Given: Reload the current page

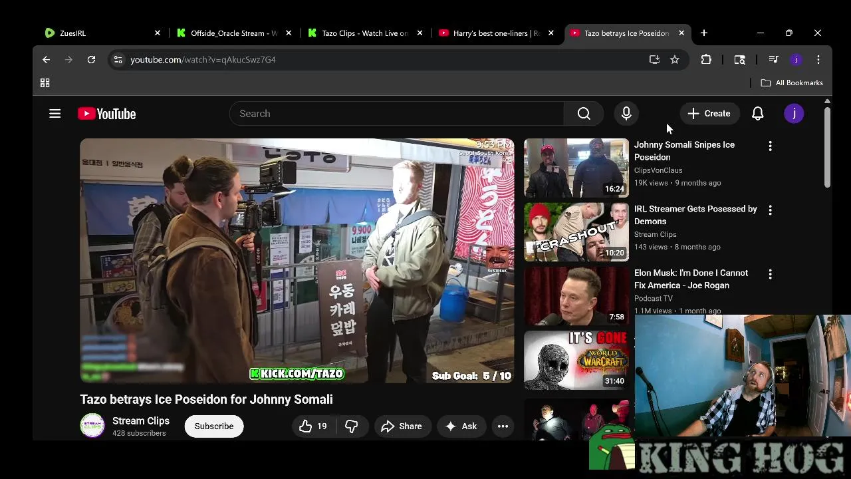Looking at the screenshot, I should click(x=91, y=60).
